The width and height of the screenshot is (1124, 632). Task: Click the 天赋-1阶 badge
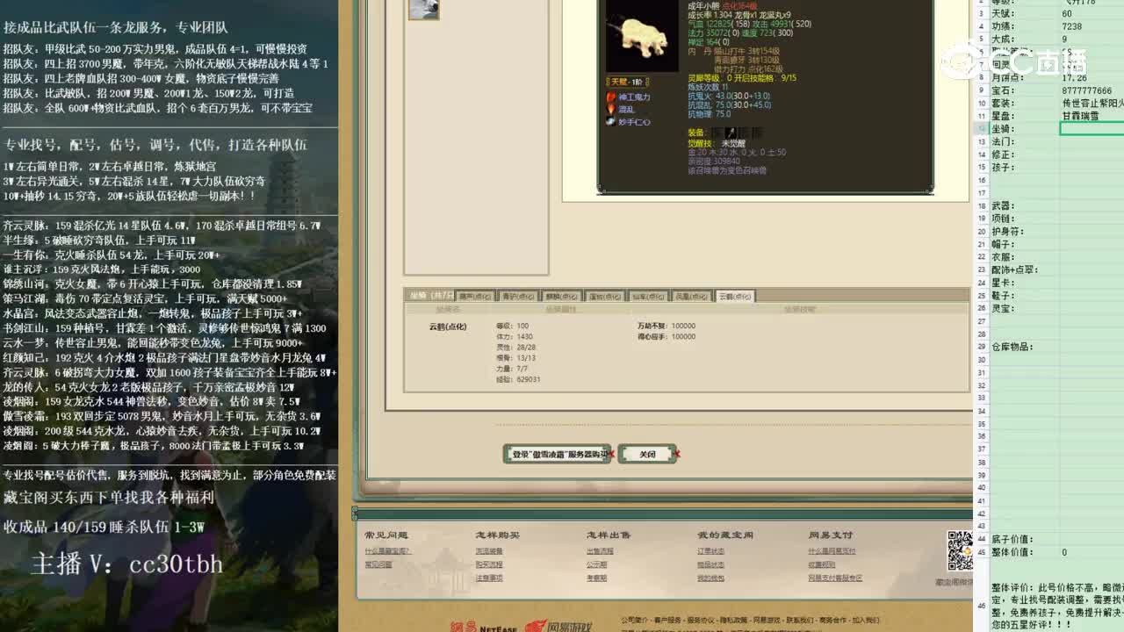point(625,83)
